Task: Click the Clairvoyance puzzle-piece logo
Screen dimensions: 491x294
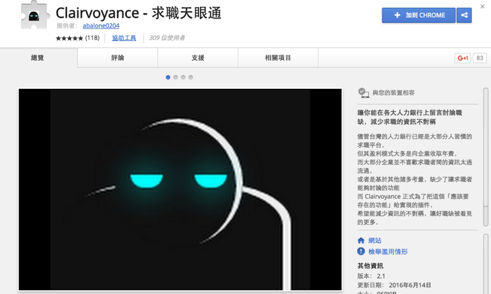Action: [33, 15]
